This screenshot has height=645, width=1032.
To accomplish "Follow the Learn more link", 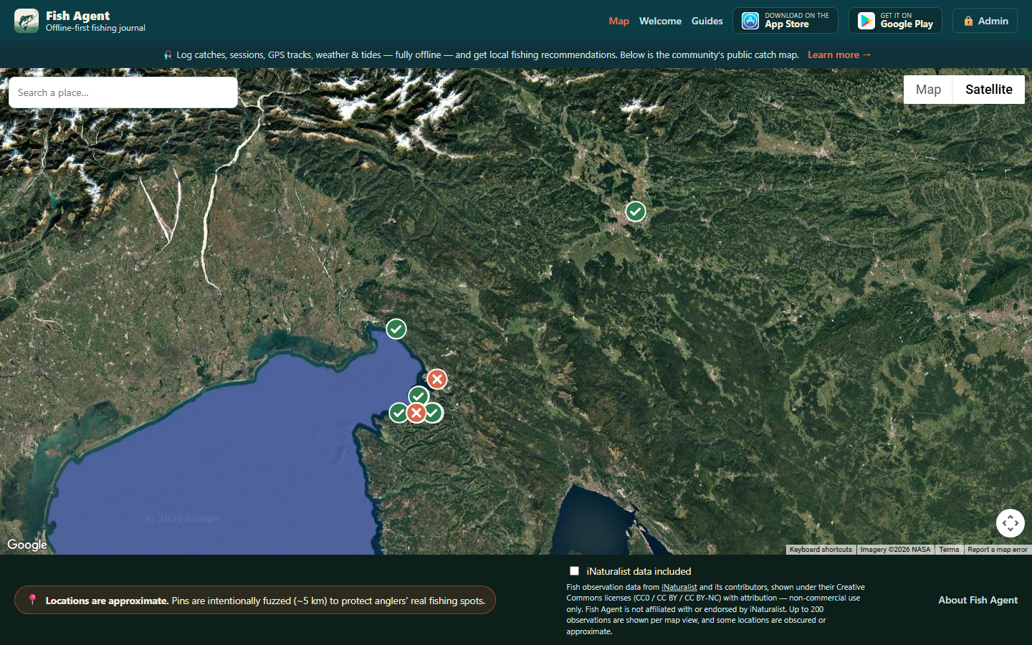I will coord(839,54).
